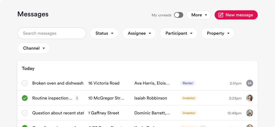275x127 pixels.
Task: Click the woman's avatar on Routine inspection row
Action: click(x=250, y=98)
